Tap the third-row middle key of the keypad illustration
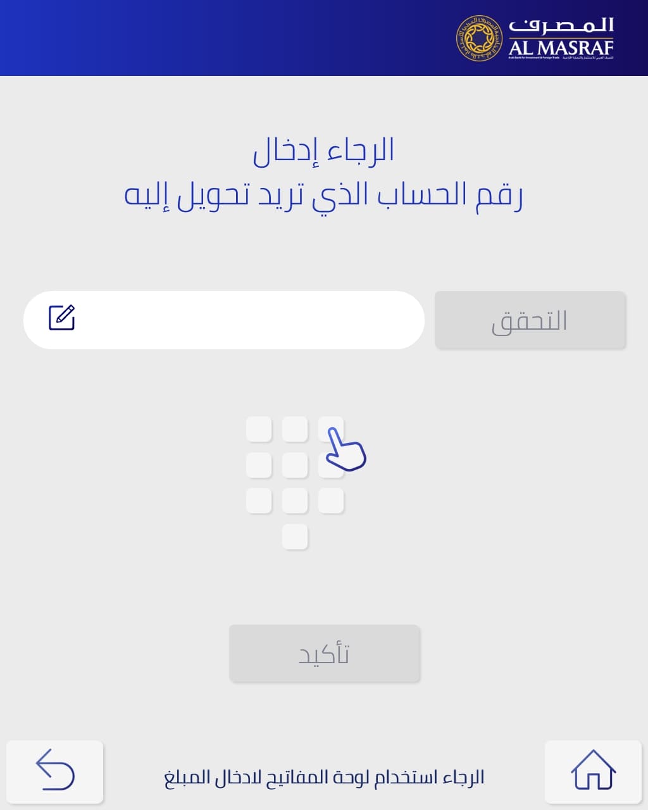Image resolution: width=648 pixels, height=810 pixels. (295, 501)
